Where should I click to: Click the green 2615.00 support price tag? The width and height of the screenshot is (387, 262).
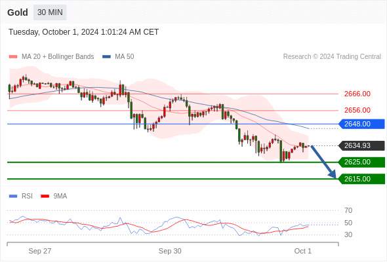[361, 179]
